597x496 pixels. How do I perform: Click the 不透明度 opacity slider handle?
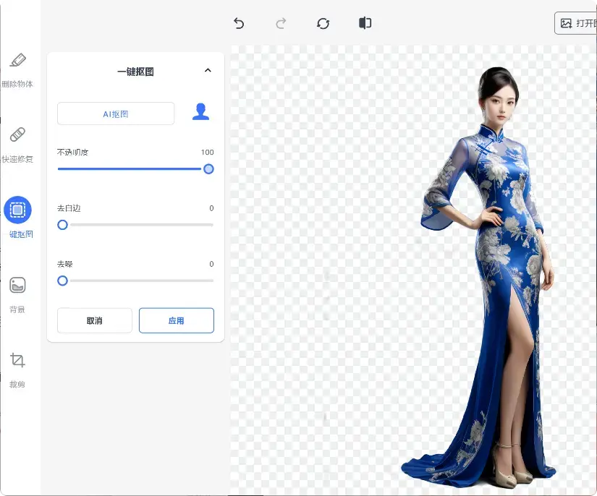point(208,169)
